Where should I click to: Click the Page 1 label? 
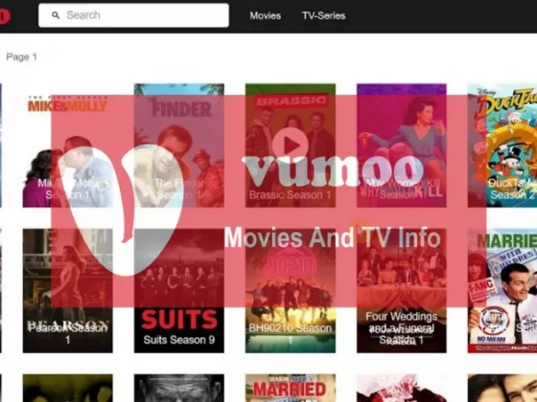coord(21,57)
